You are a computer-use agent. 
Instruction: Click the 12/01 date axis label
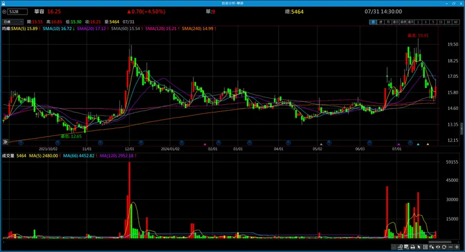pyautogui.click(x=129, y=149)
